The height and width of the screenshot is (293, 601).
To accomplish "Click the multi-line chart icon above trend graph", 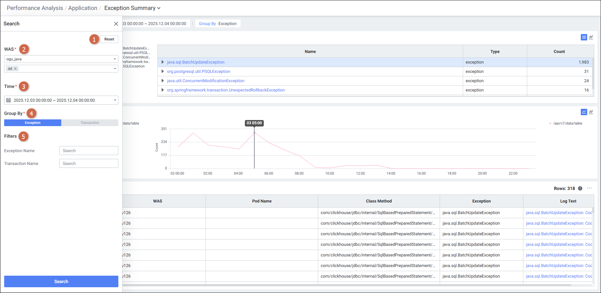I will pos(591,112).
